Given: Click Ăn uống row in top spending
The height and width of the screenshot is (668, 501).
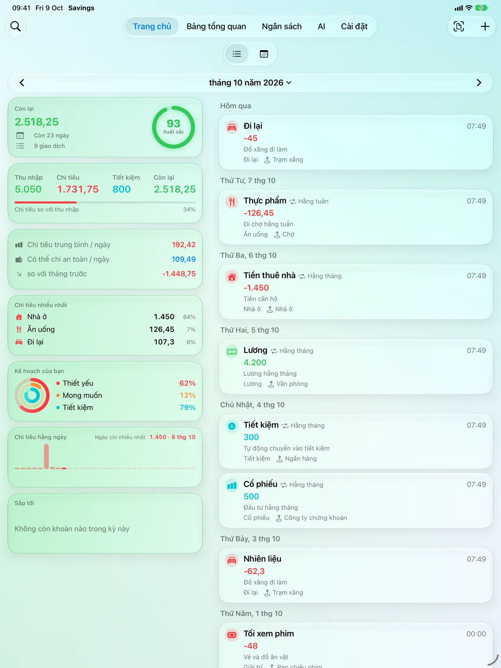Looking at the screenshot, I should coord(105,329).
